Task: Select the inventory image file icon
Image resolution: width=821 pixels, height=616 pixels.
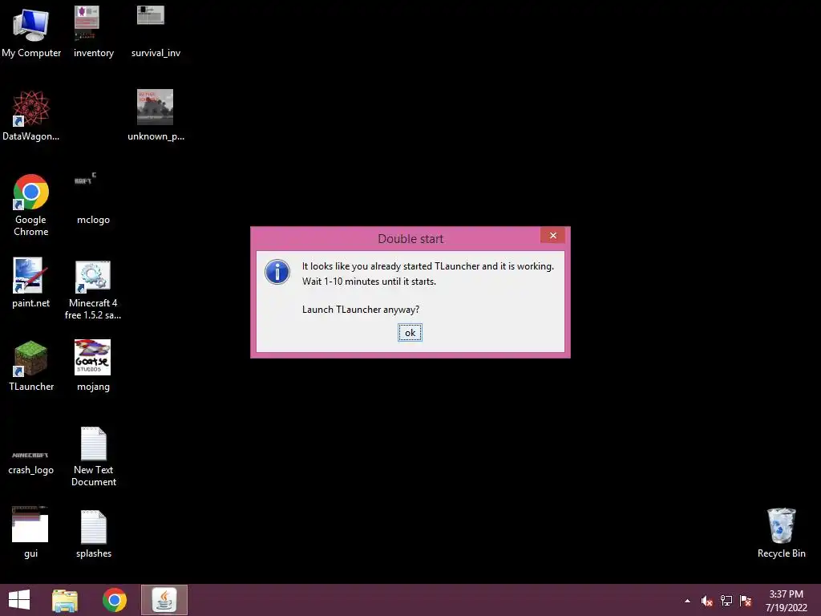Action: click(93, 31)
